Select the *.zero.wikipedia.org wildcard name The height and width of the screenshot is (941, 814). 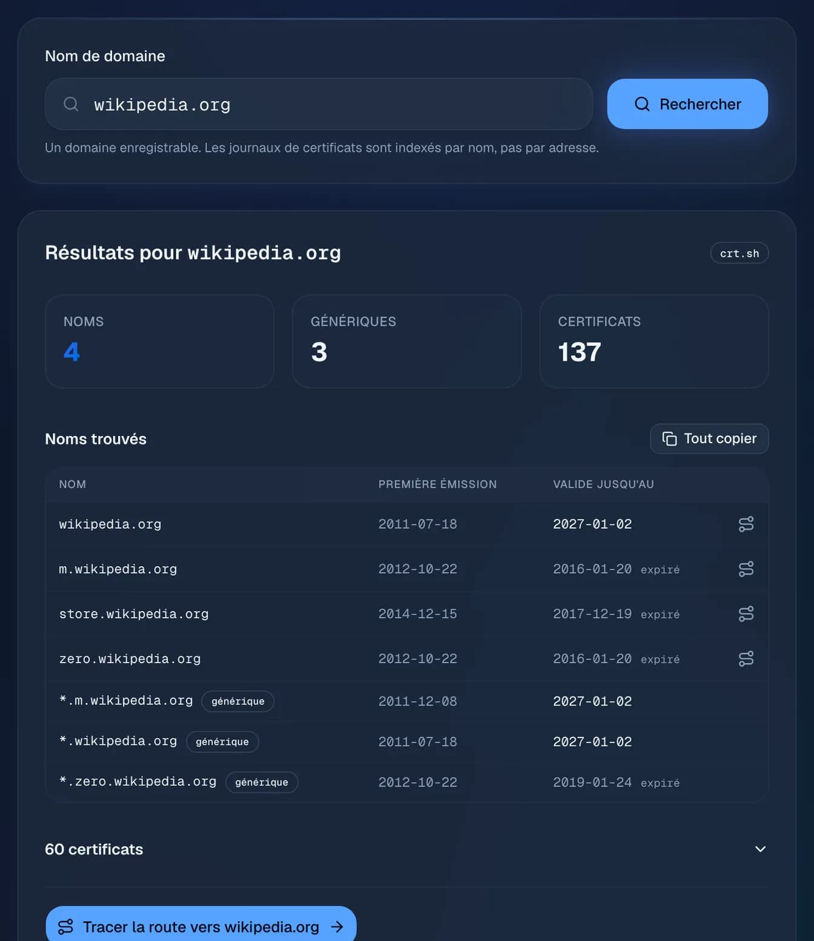pyautogui.click(x=137, y=782)
